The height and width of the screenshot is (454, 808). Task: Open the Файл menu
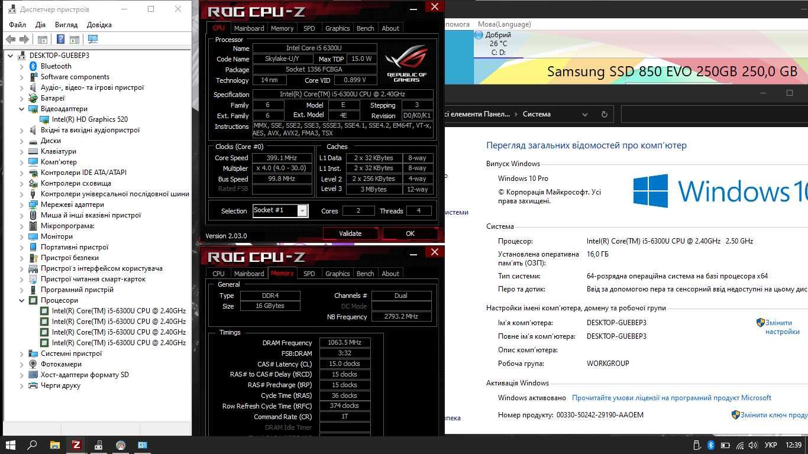pos(17,25)
